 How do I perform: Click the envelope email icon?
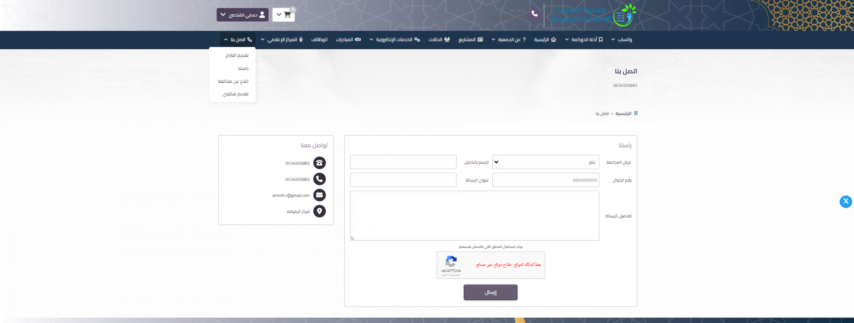coord(319,195)
